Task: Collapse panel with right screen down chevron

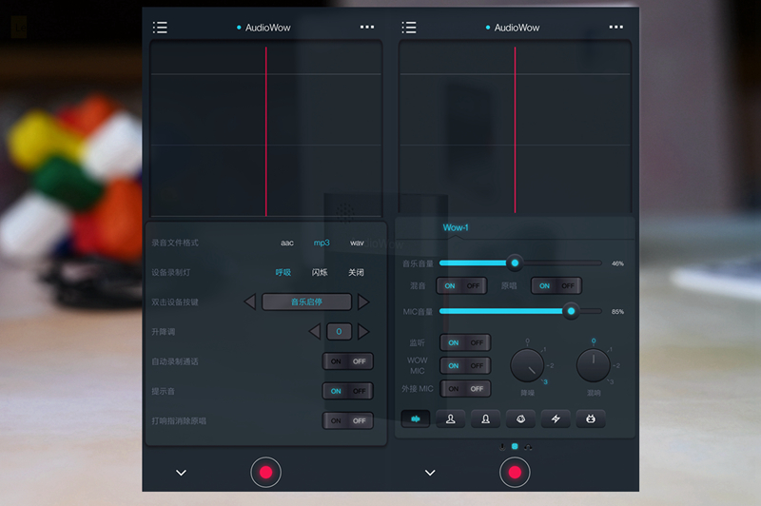Action: tap(430, 473)
